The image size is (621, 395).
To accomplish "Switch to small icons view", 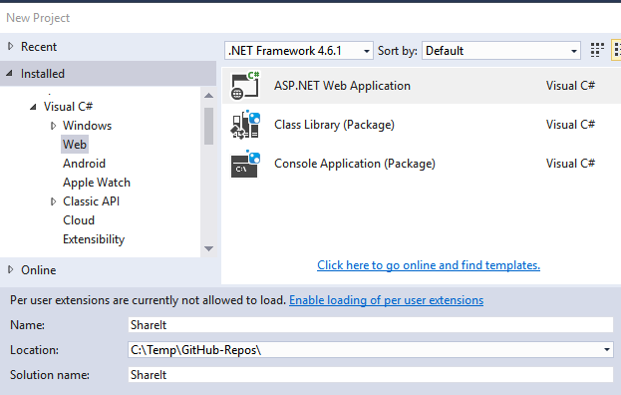I will point(597,50).
